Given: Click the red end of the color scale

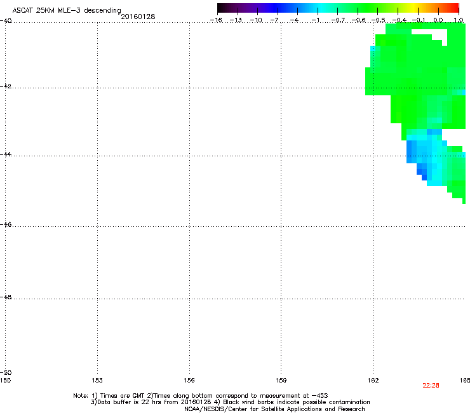Looking at the screenshot, I should [x=453, y=8].
